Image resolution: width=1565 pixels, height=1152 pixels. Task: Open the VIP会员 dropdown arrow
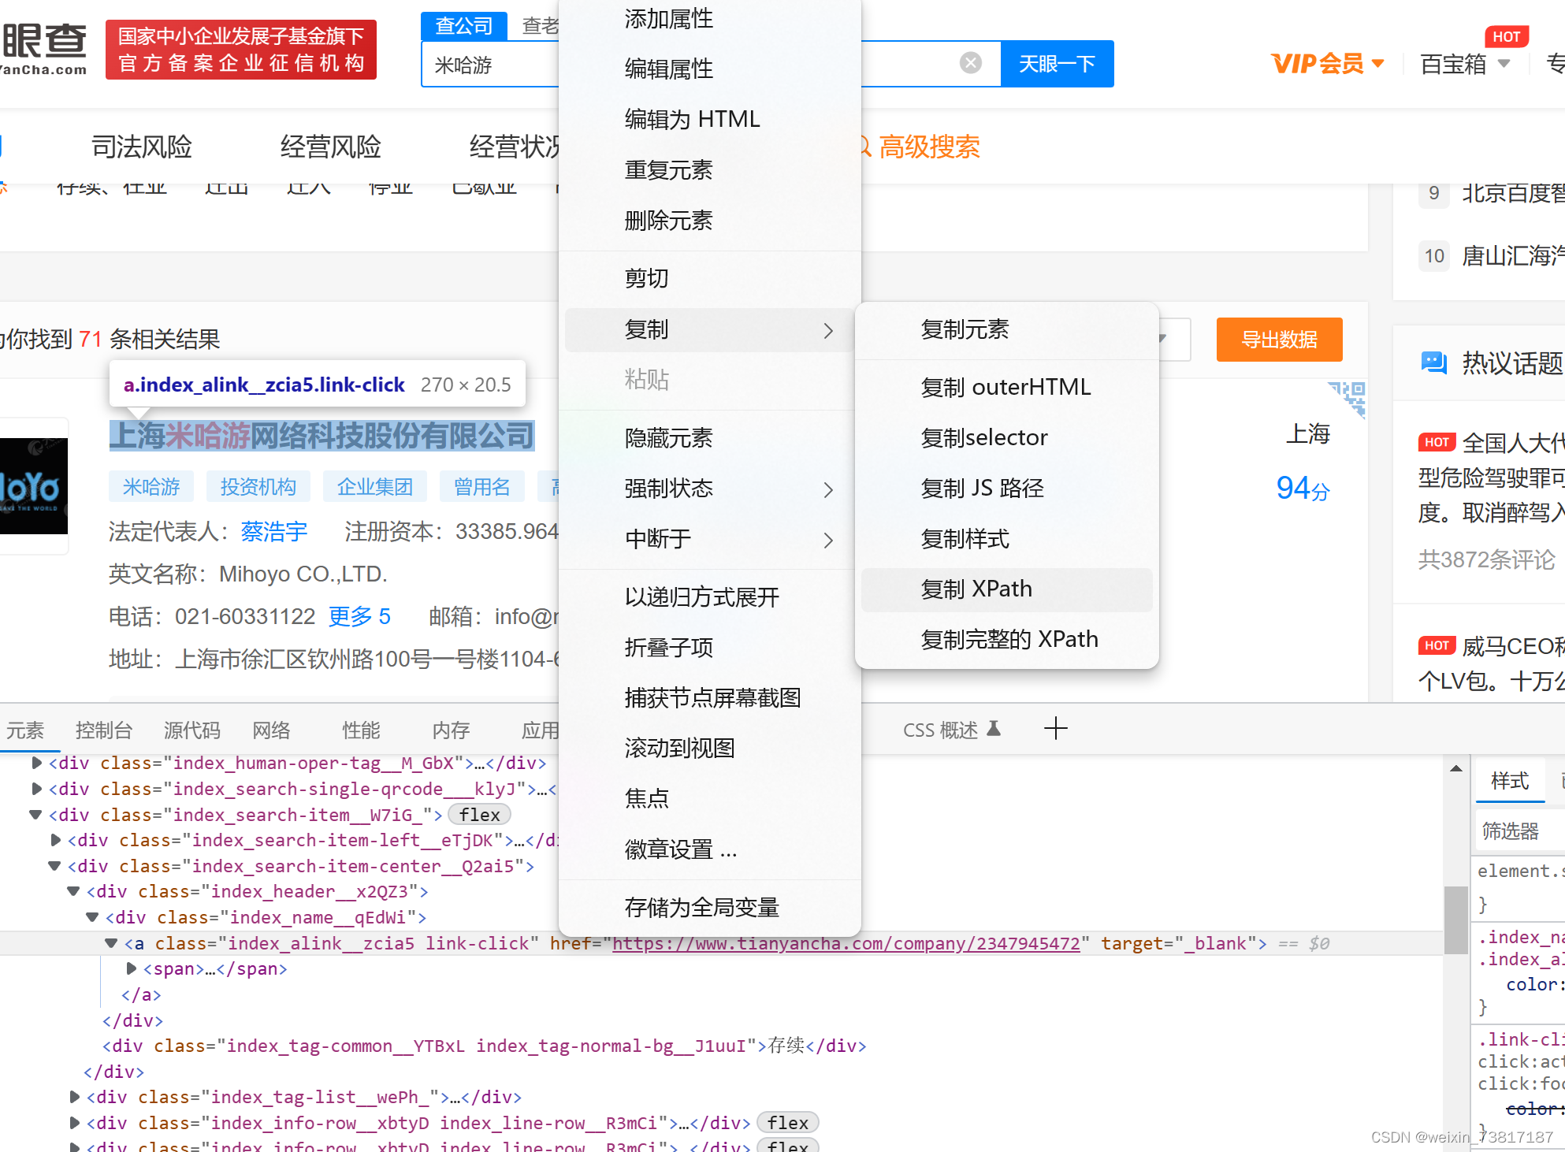1378,63
